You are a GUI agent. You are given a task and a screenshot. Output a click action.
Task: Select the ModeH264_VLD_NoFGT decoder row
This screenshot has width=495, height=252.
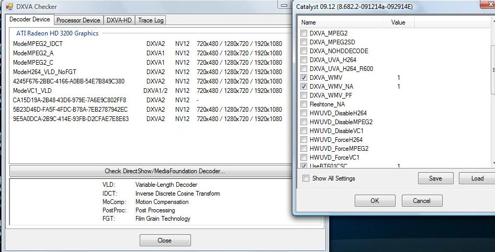[148, 71]
